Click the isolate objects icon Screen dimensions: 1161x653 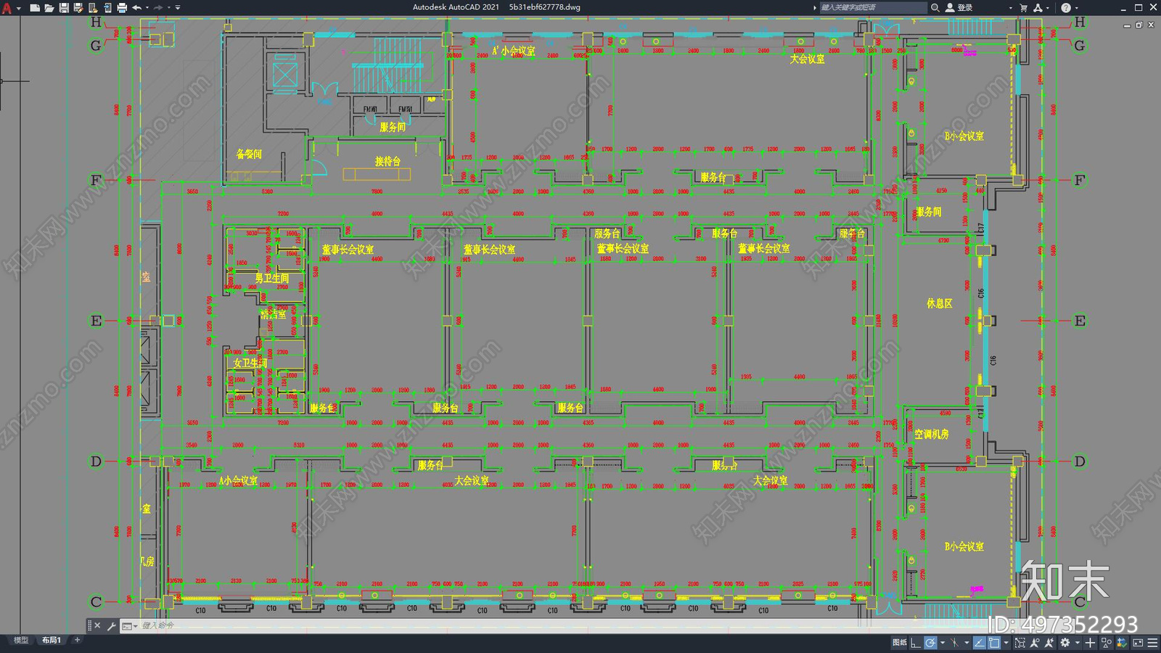tap(1107, 643)
